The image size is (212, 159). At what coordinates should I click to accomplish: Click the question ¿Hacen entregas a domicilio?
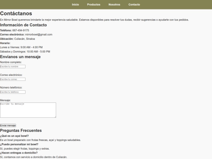(19, 153)
